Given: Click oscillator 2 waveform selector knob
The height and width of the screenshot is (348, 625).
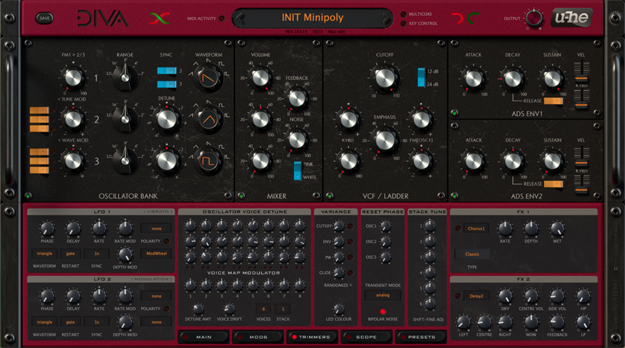Looking at the screenshot, I should click(x=209, y=119).
